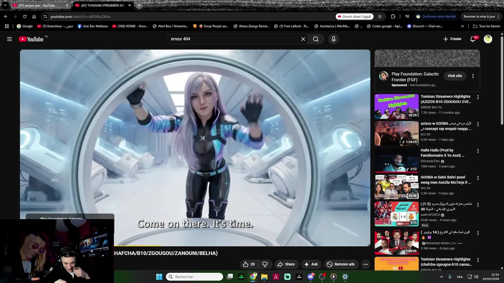504x283 pixels.
Task: Bookmark this page with the star
Action: click(380, 17)
